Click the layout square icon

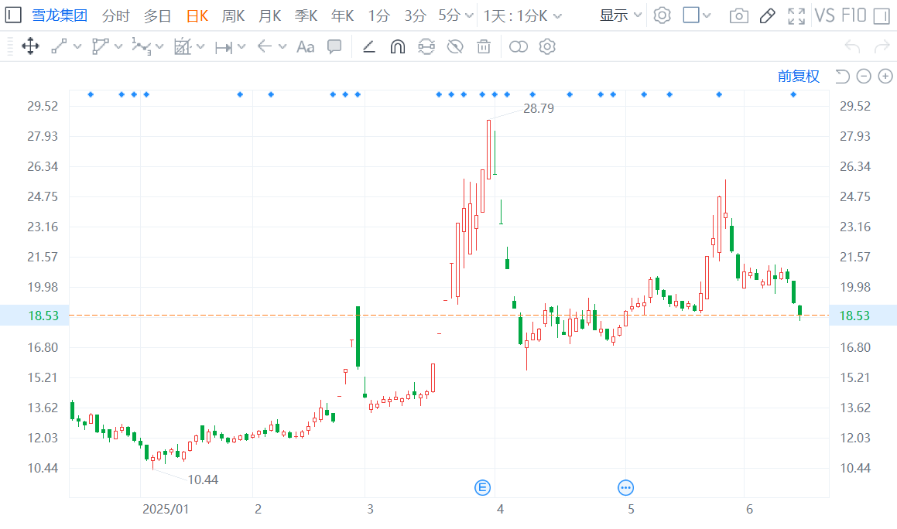pos(691,15)
